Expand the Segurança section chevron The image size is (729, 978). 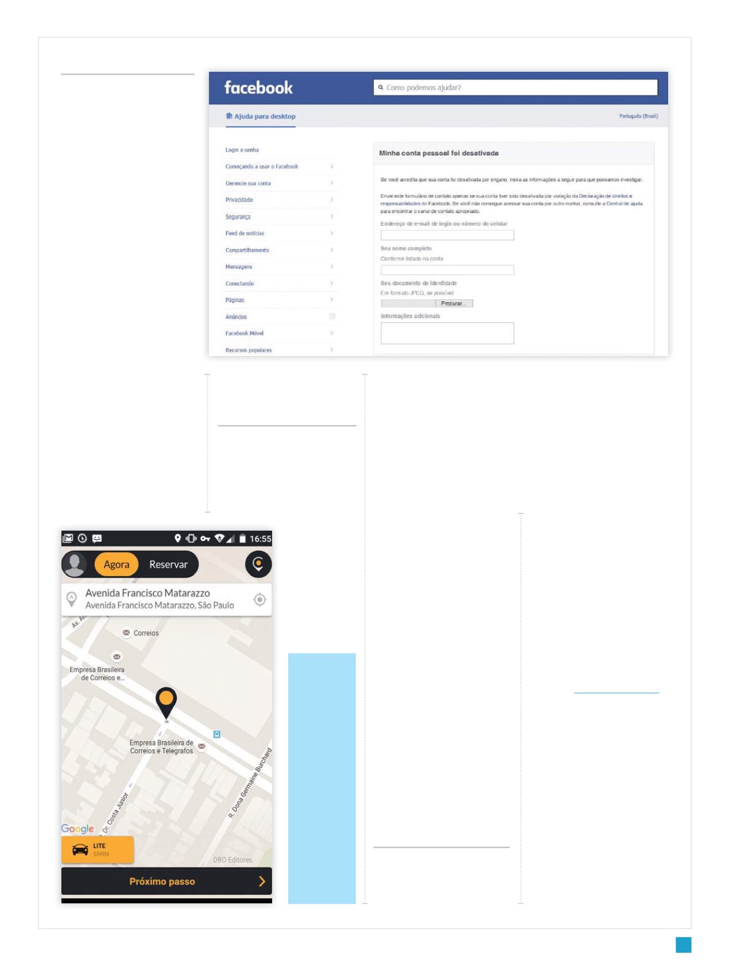(332, 217)
